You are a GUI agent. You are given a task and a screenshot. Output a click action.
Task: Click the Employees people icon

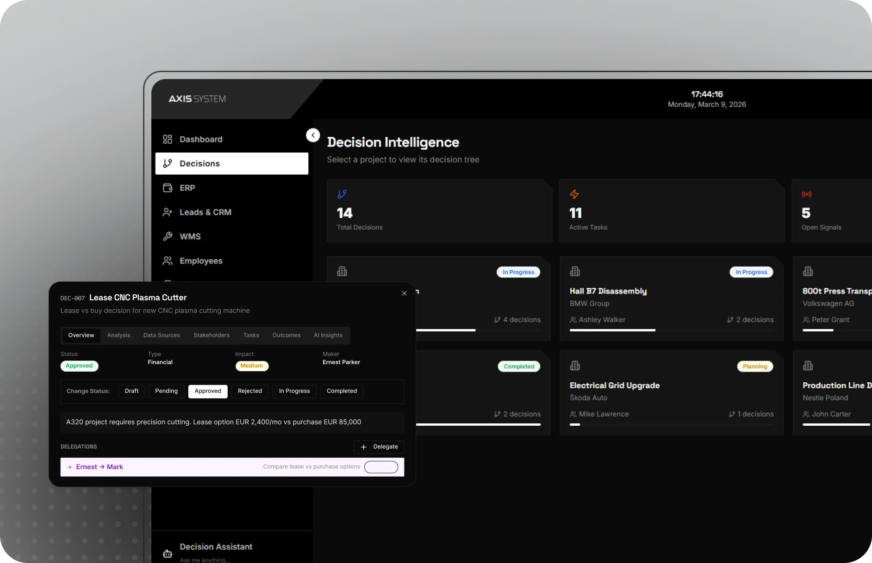[168, 261]
